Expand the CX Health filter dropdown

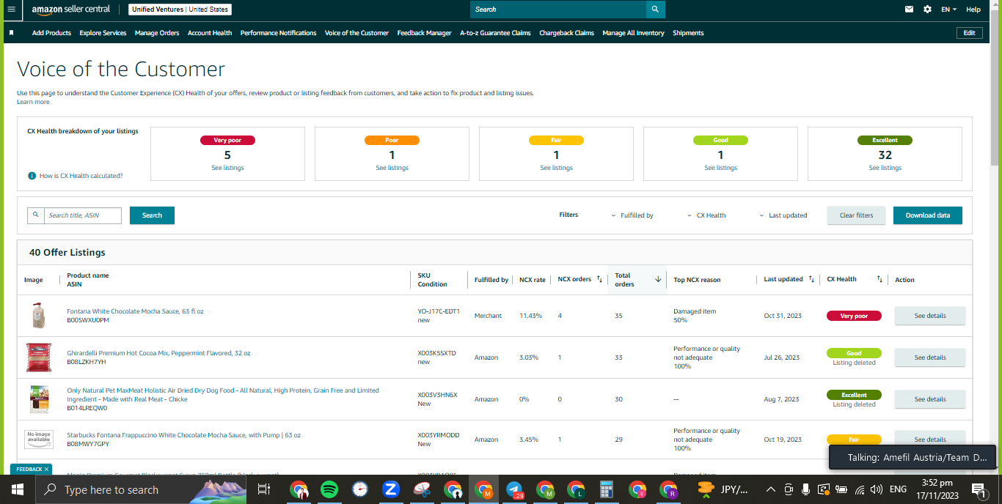[x=706, y=215]
